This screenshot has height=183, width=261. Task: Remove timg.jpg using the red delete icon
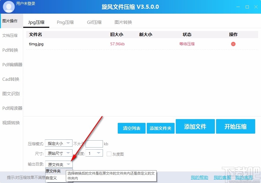(x=233, y=44)
